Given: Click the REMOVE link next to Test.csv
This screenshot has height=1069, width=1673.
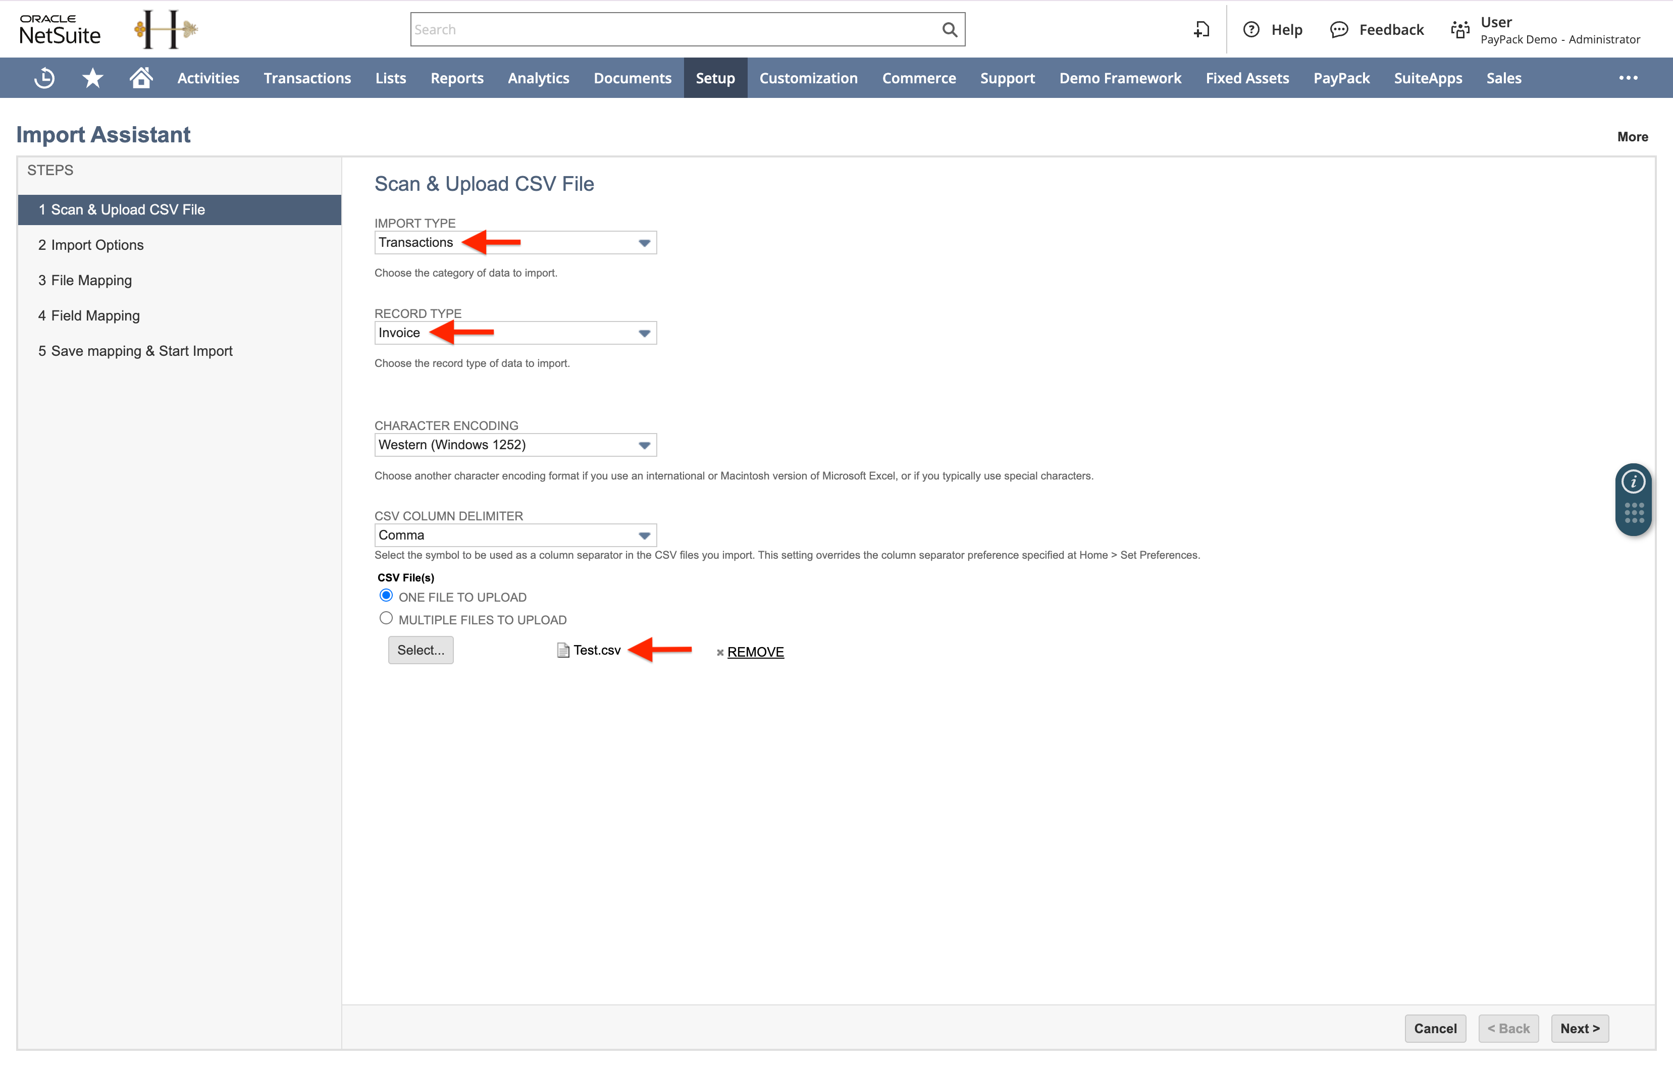Looking at the screenshot, I should tap(755, 652).
